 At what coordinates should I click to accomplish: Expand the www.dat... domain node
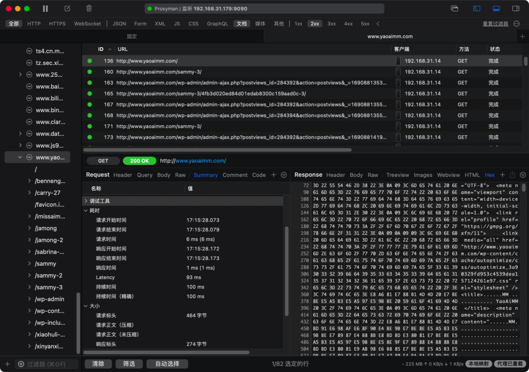pyautogui.click(x=20, y=134)
